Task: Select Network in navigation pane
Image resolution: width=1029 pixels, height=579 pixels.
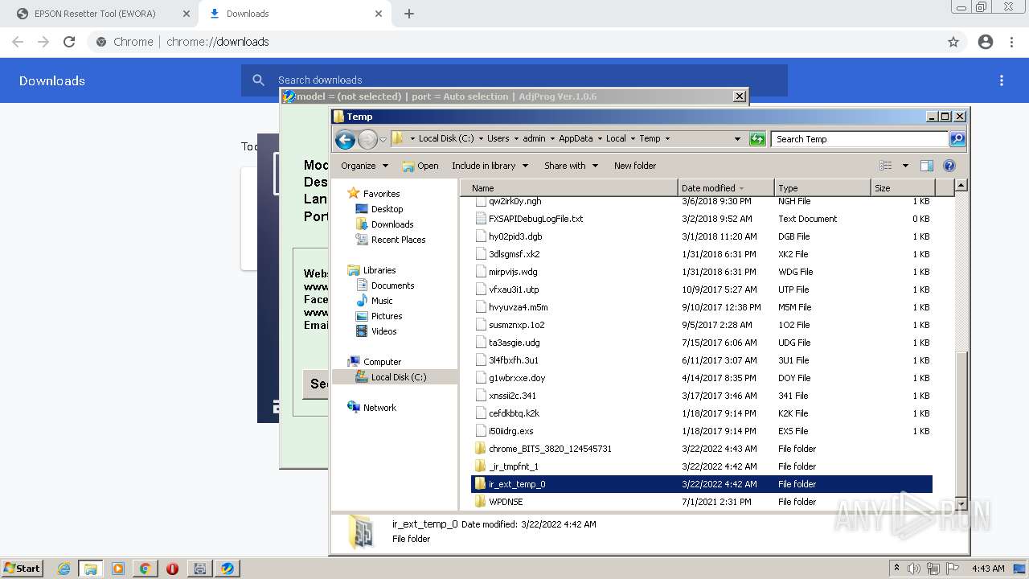Action: (x=379, y=408)
